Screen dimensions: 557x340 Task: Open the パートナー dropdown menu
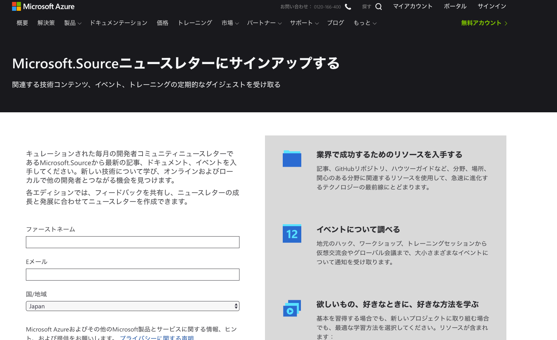coord(264,23)
